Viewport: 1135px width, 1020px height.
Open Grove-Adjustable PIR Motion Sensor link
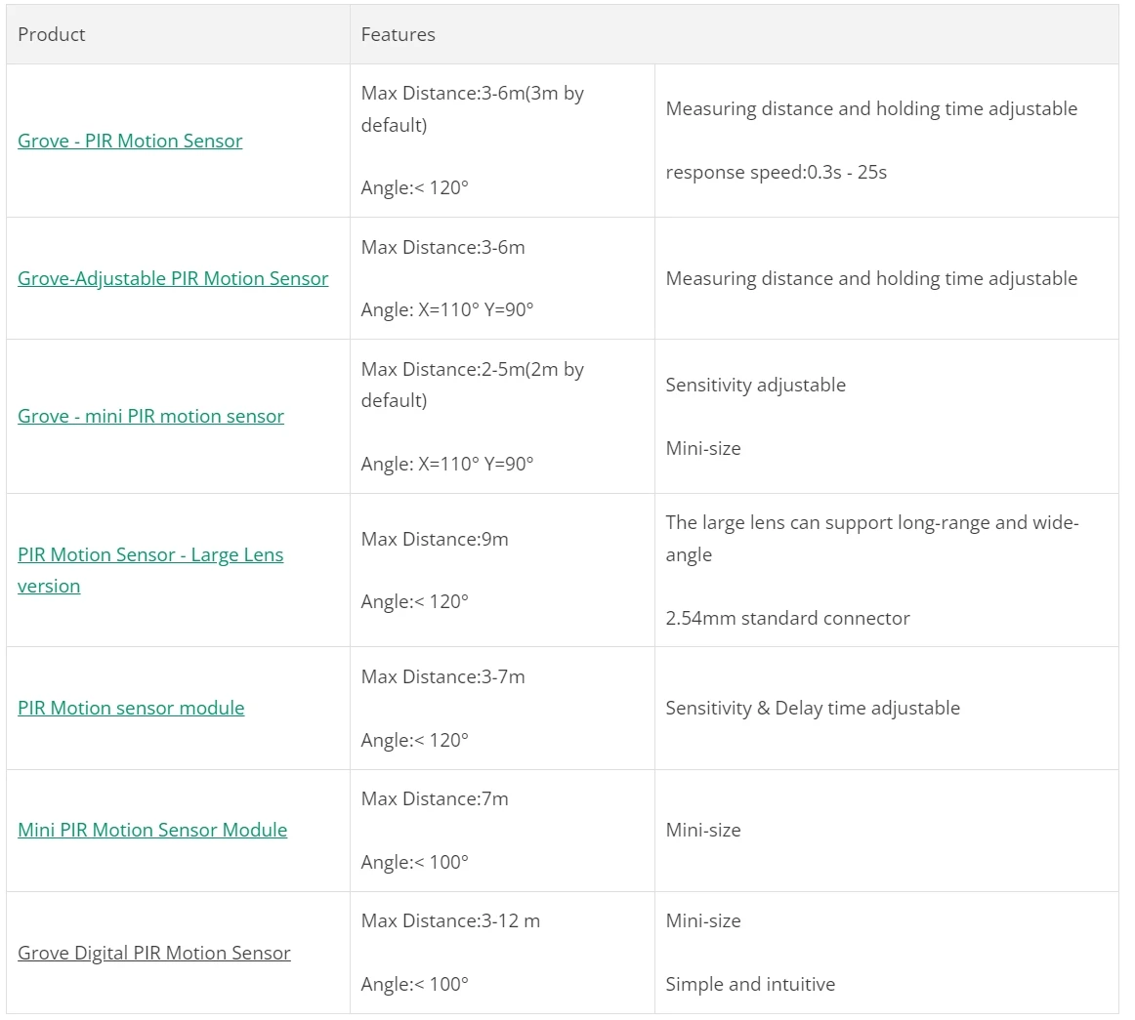click(x=173, y=278)
